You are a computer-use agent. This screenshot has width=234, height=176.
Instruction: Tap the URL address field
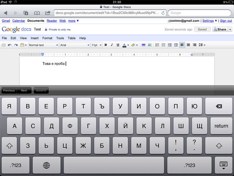pyautogui.click(x=110, y=13)
